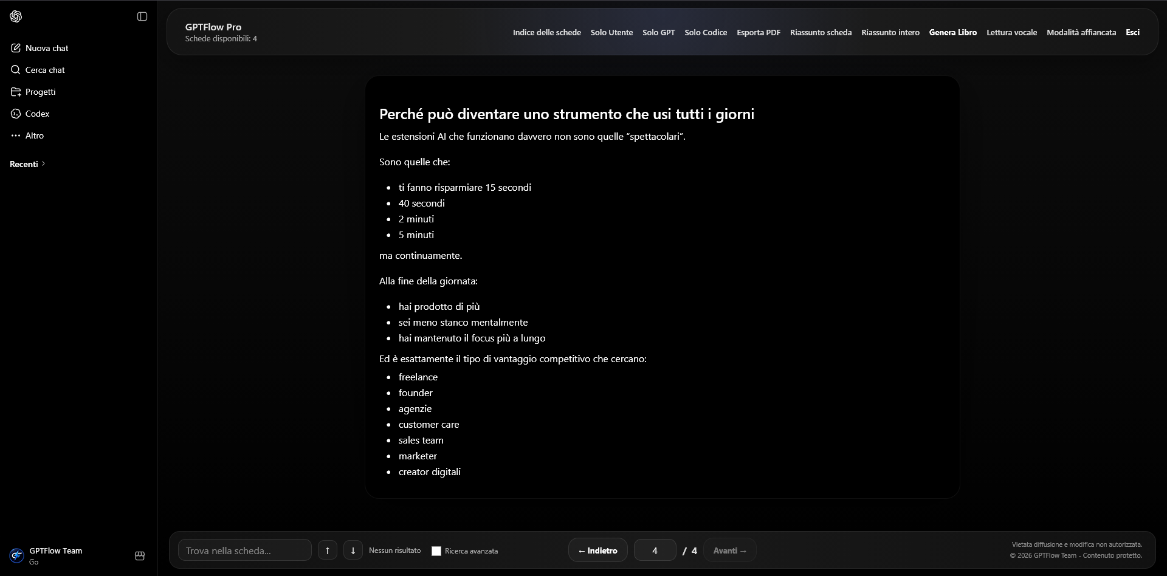Jump to previous search result arrow
Image resolution: width=1167 pixels, height=576 pixels.
tap(328, 550)
